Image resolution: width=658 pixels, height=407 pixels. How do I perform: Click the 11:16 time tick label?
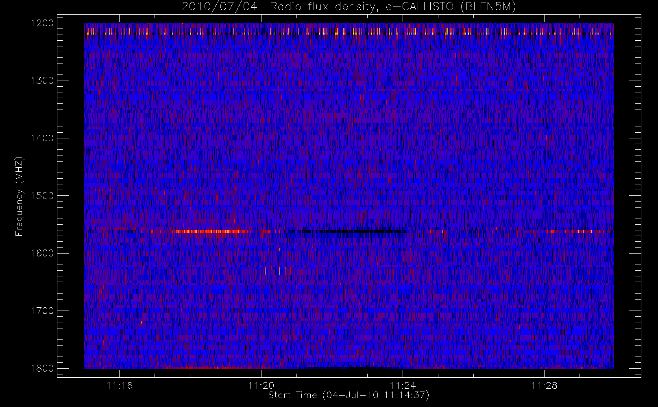tap(120, 385)
